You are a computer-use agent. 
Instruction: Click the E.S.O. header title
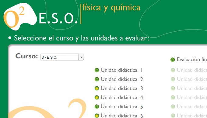[x=58, y=19]
